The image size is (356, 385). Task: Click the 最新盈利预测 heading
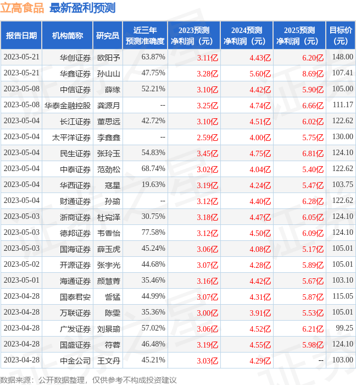point(82,8)
